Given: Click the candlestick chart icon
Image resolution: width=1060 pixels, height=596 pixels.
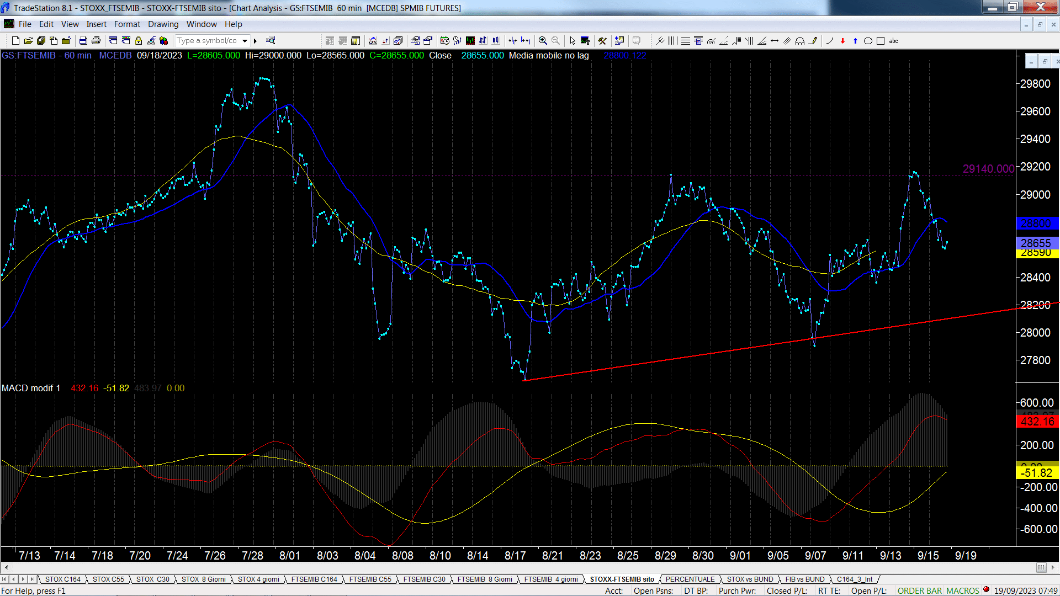Looking at the screenshot, I should point(496,40).
